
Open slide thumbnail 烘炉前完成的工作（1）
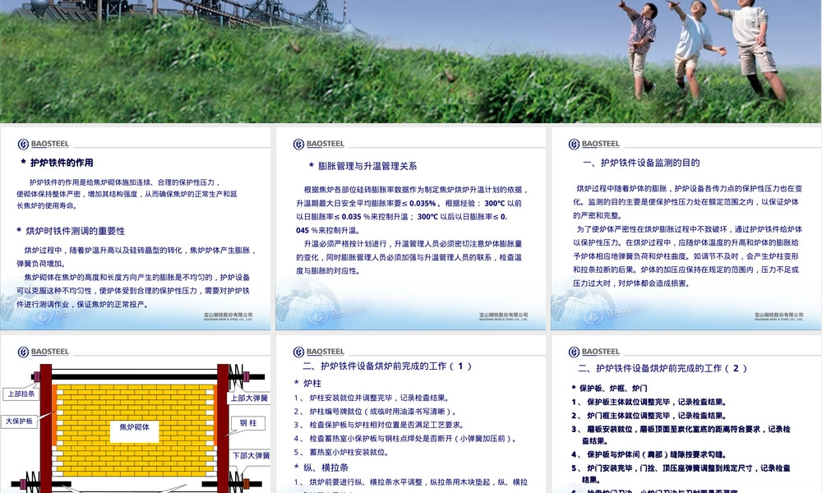[x=410, y=414]
